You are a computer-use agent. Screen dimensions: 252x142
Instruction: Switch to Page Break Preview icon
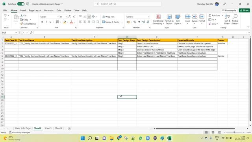220,133
